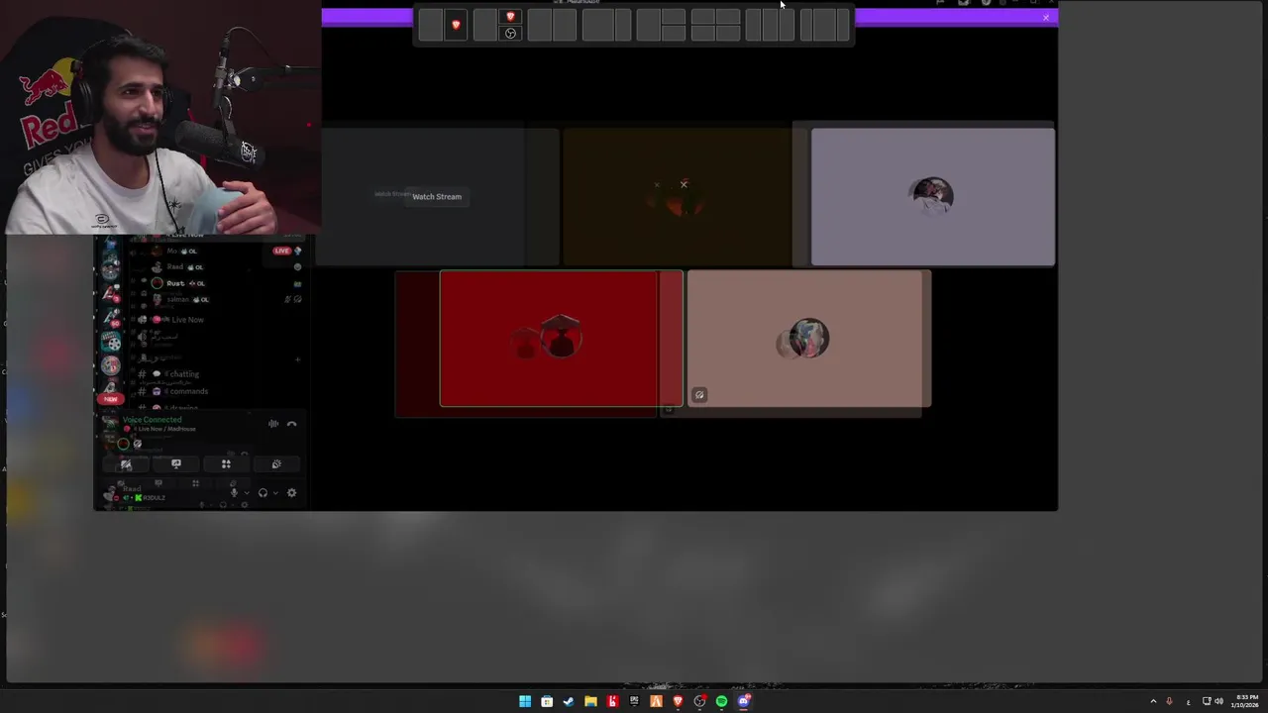
Task: Click the red LIVE badge next to Mo
Action: (x=282, y=251)
